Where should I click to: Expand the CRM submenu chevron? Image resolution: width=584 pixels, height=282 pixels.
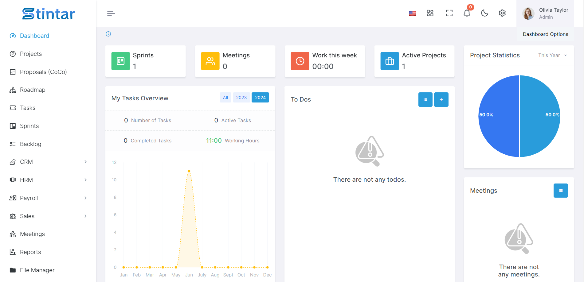(86, 162)
